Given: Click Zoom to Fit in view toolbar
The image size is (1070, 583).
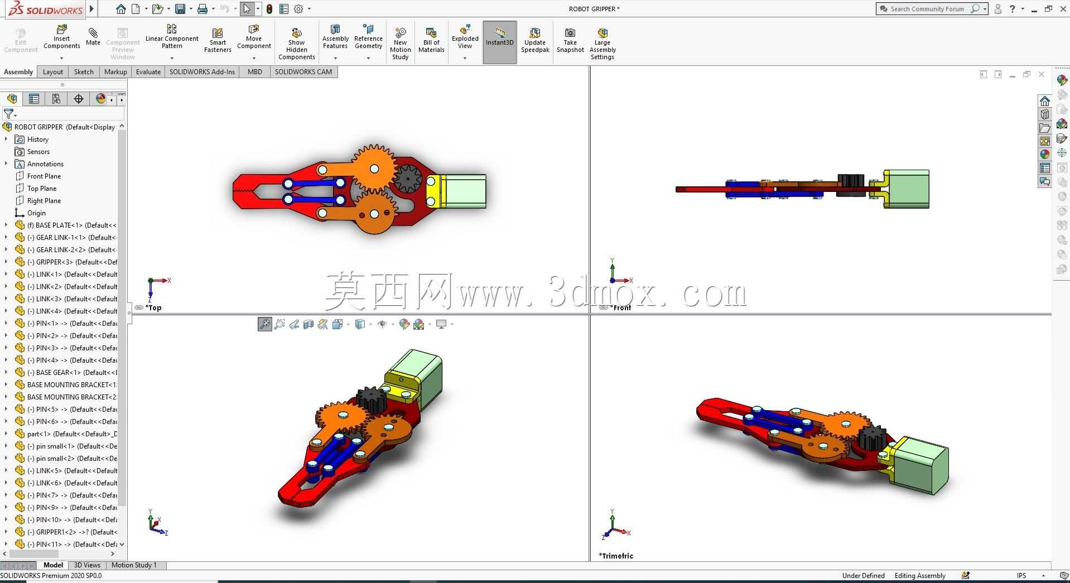Looking at the screenshot, I should click(265, 324).
